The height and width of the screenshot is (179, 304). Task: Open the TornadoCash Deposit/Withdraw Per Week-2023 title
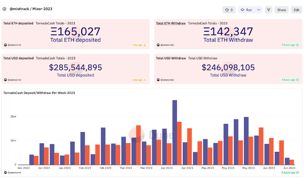39,93
